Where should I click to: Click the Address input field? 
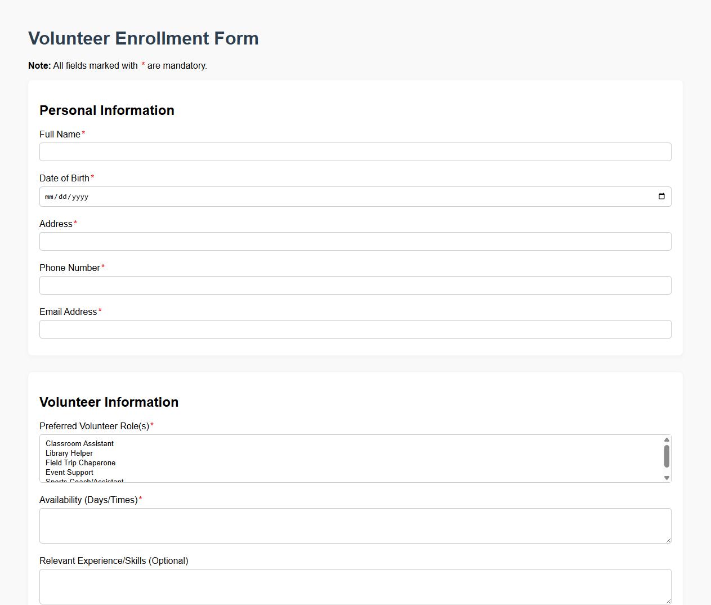tap(355, 241)
